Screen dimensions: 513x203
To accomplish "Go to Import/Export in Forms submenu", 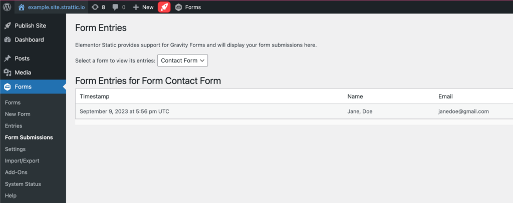I will [x=22, y=160].
